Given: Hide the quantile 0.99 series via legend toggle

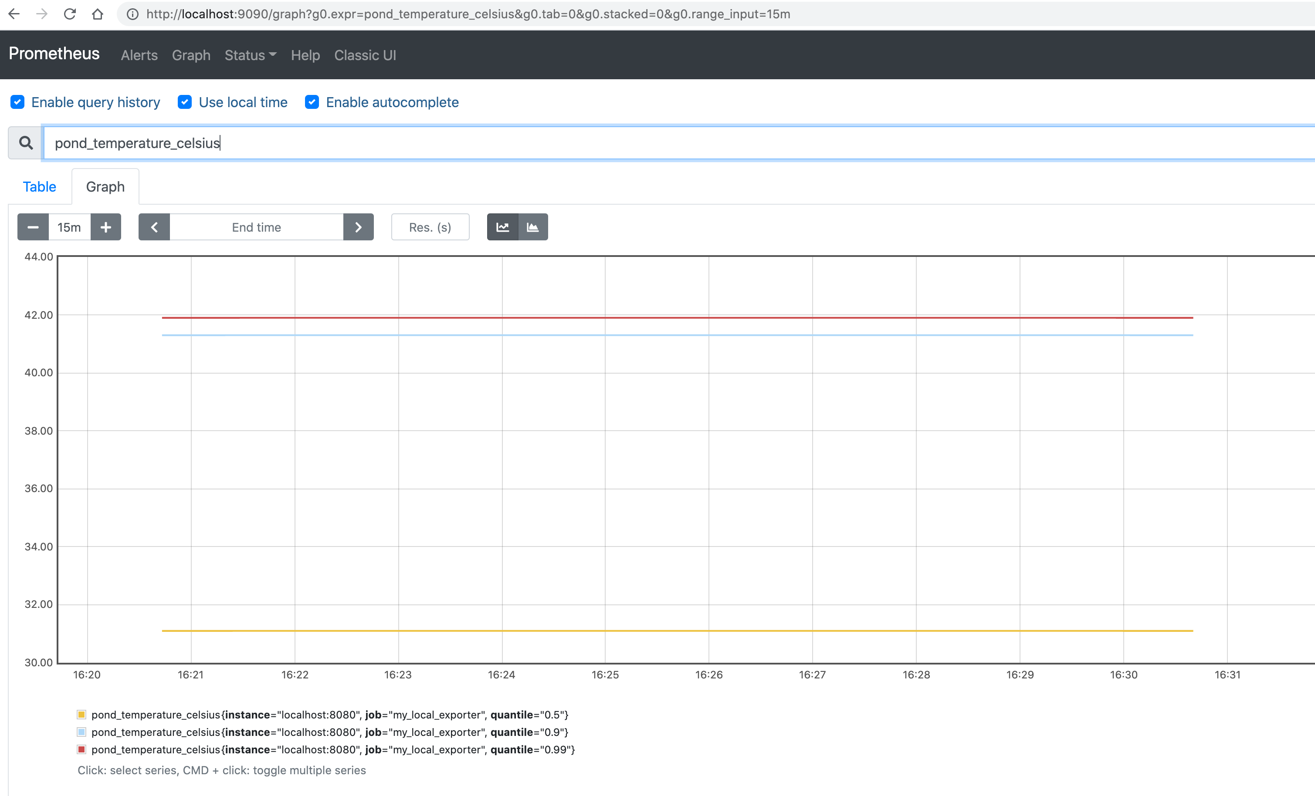Looking at the screenshot, I should pyautogui.click(x=331, y=749).
